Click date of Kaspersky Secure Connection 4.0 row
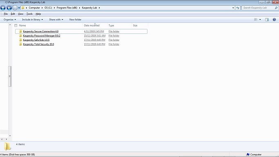Screen dimensions: 279x157 click(94, 31)
